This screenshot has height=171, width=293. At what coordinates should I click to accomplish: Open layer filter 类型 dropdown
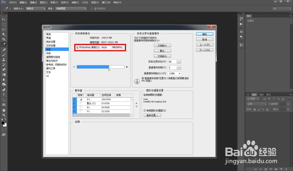253,99
